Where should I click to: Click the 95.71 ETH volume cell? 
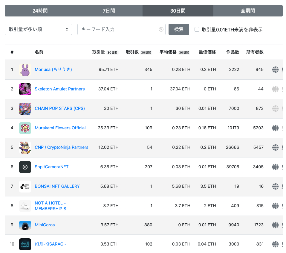click(x=109, y=69)
